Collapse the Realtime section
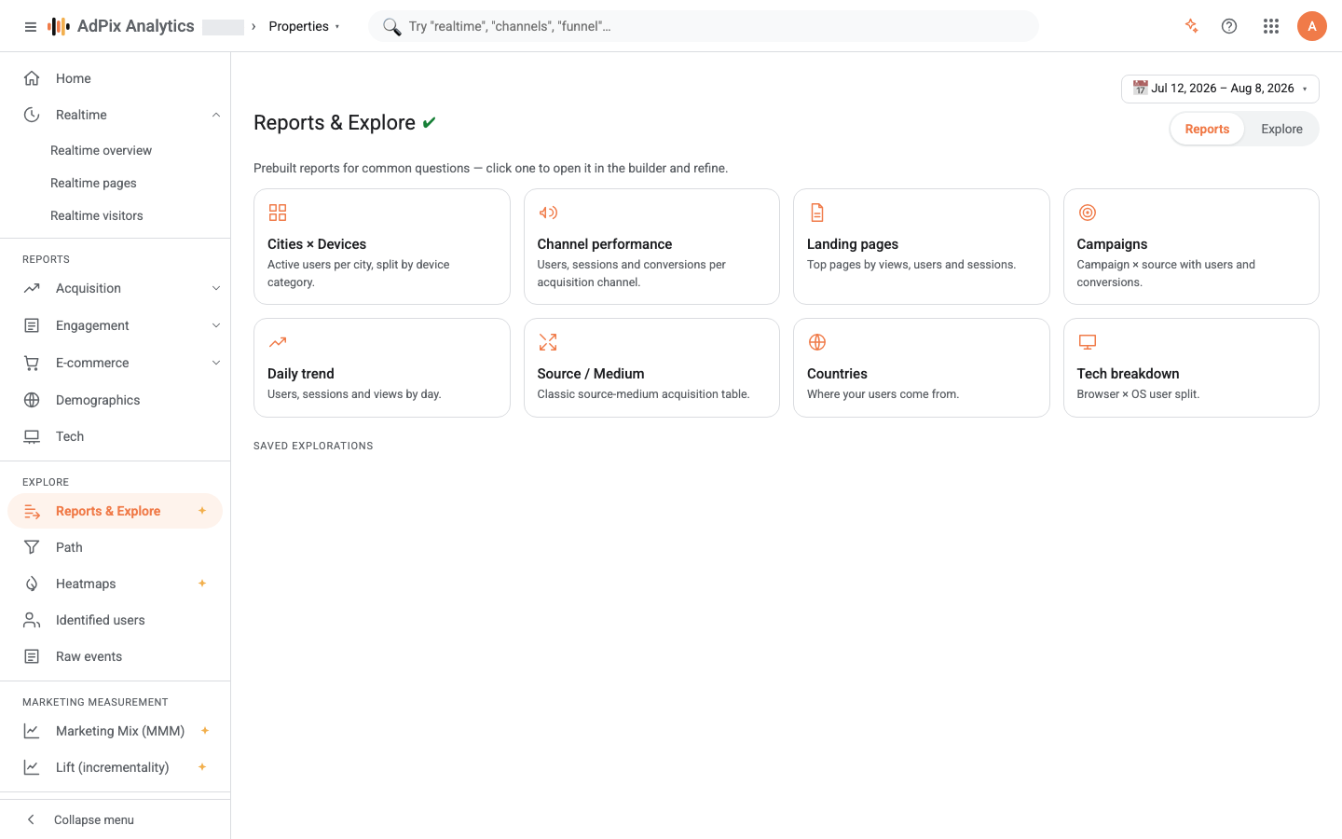Image resolution: width=1342 pixels, height=839 pixels. [x=216, y=115]
